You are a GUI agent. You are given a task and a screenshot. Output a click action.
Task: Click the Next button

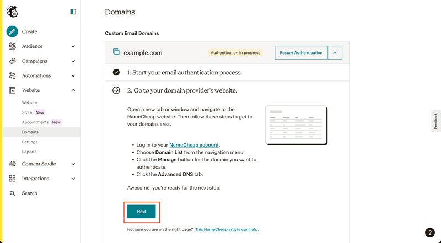click(142, 212)
